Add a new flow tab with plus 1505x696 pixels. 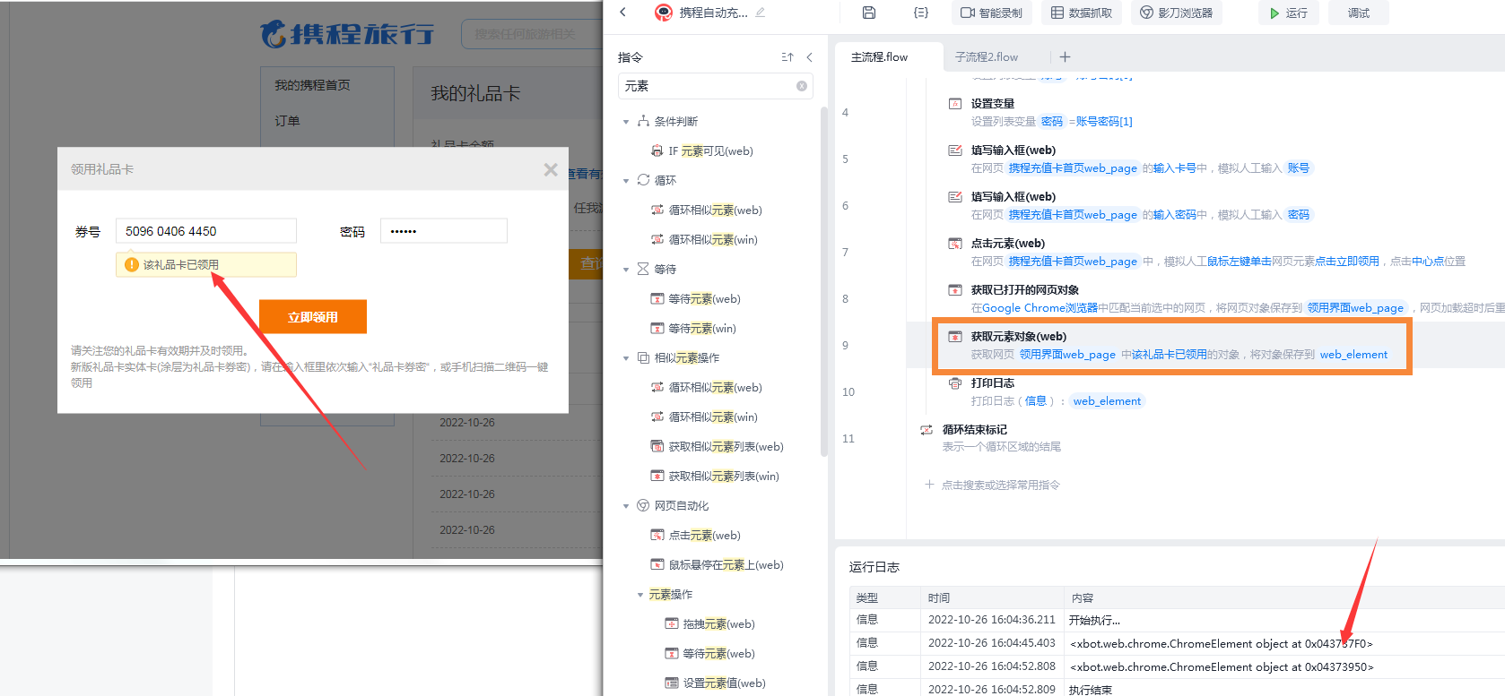tap(1065, 57)
